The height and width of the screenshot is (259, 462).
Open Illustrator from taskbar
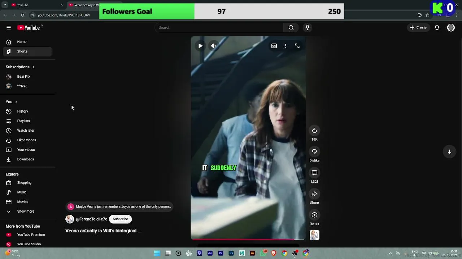click(252, 253)
